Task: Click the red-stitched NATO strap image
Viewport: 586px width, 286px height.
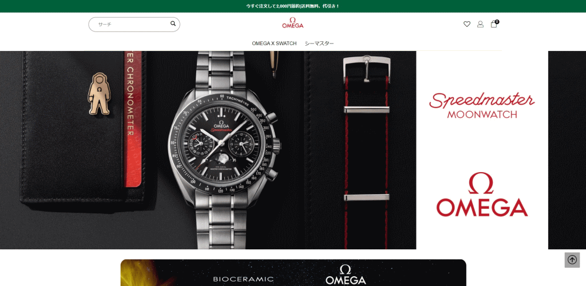Action: click(366, 149)
